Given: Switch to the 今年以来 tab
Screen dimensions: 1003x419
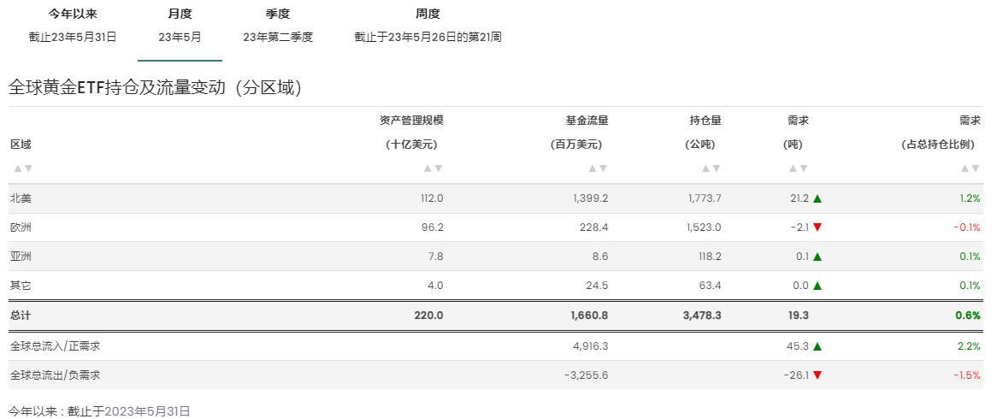Looking at the screenshot, I should click(x=72, y=26).
